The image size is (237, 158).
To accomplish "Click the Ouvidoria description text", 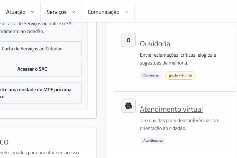I will click(178, 59).
